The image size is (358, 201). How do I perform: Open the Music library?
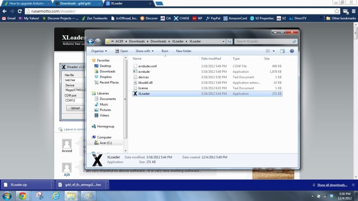101,104
